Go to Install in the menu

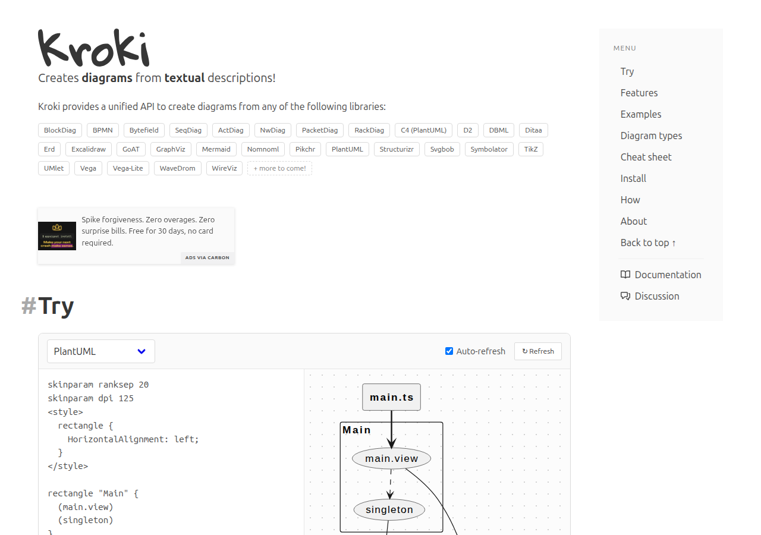[x=633, y=178]
